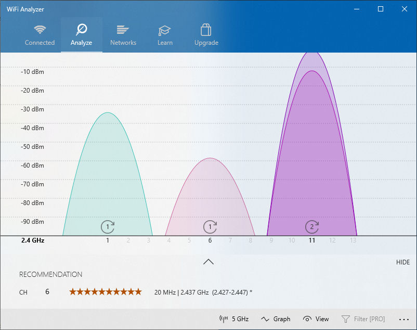The width and height of the screenshot is (417, 330).
Task: Click the Learn graduation cap icon
Action: [x=164, y=29]
